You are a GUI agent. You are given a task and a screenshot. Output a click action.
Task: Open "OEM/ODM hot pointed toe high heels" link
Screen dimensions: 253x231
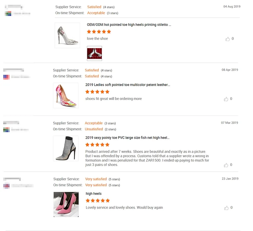(129, 25)
